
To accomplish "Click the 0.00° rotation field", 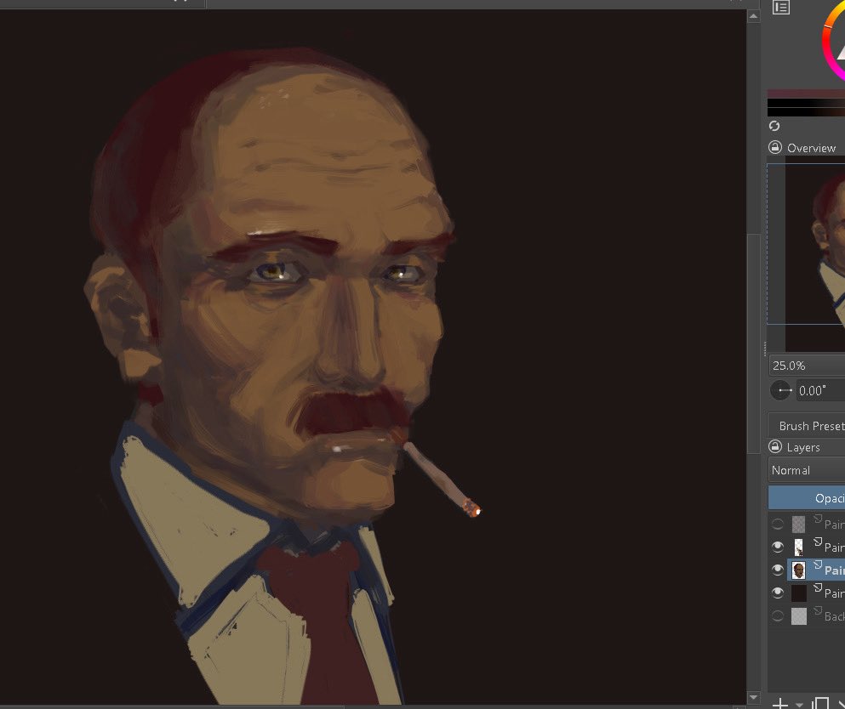I will (x=820, y=390).
